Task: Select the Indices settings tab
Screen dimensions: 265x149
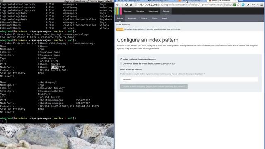Action: coord(120,18)
